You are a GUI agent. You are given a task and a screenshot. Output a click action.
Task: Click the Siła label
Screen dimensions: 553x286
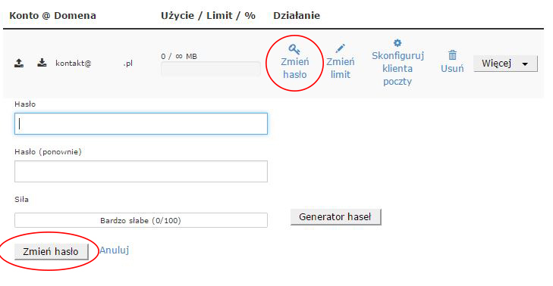[x=21, y=200]
